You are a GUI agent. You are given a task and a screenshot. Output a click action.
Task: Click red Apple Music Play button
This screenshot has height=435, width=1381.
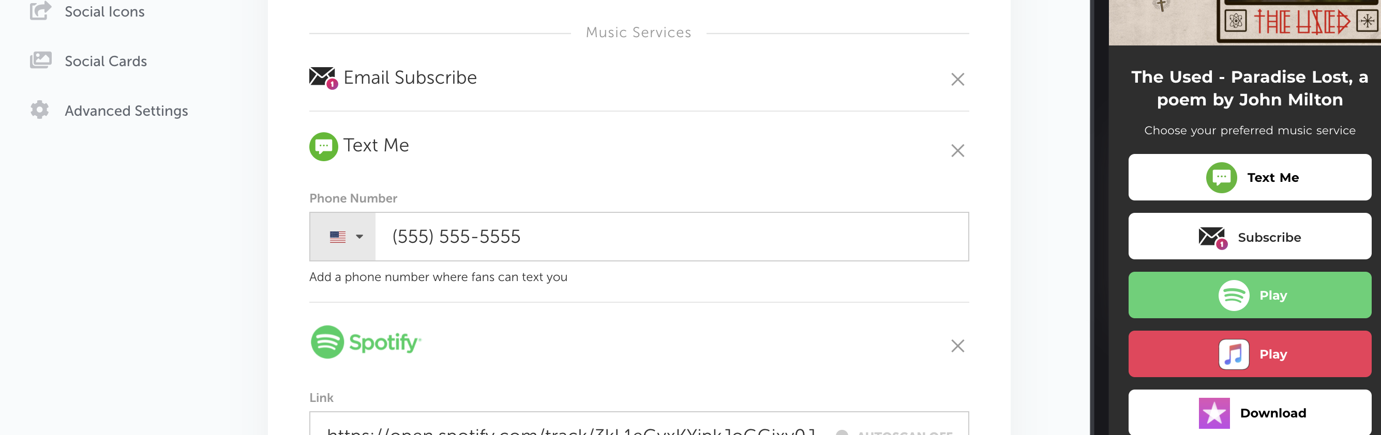(x=1249, y=354)
